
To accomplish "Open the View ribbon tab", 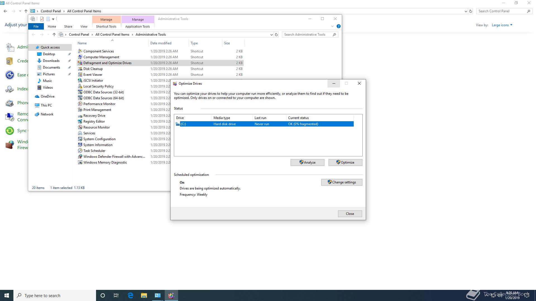I will [84, 26].
